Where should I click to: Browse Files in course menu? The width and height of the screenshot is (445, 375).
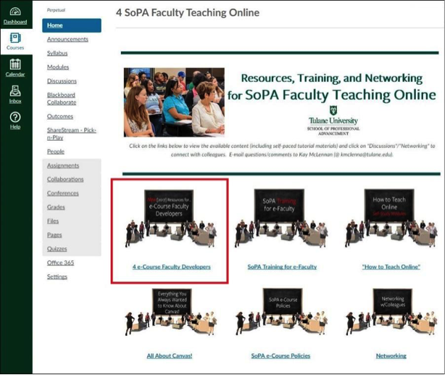[53, 221]
